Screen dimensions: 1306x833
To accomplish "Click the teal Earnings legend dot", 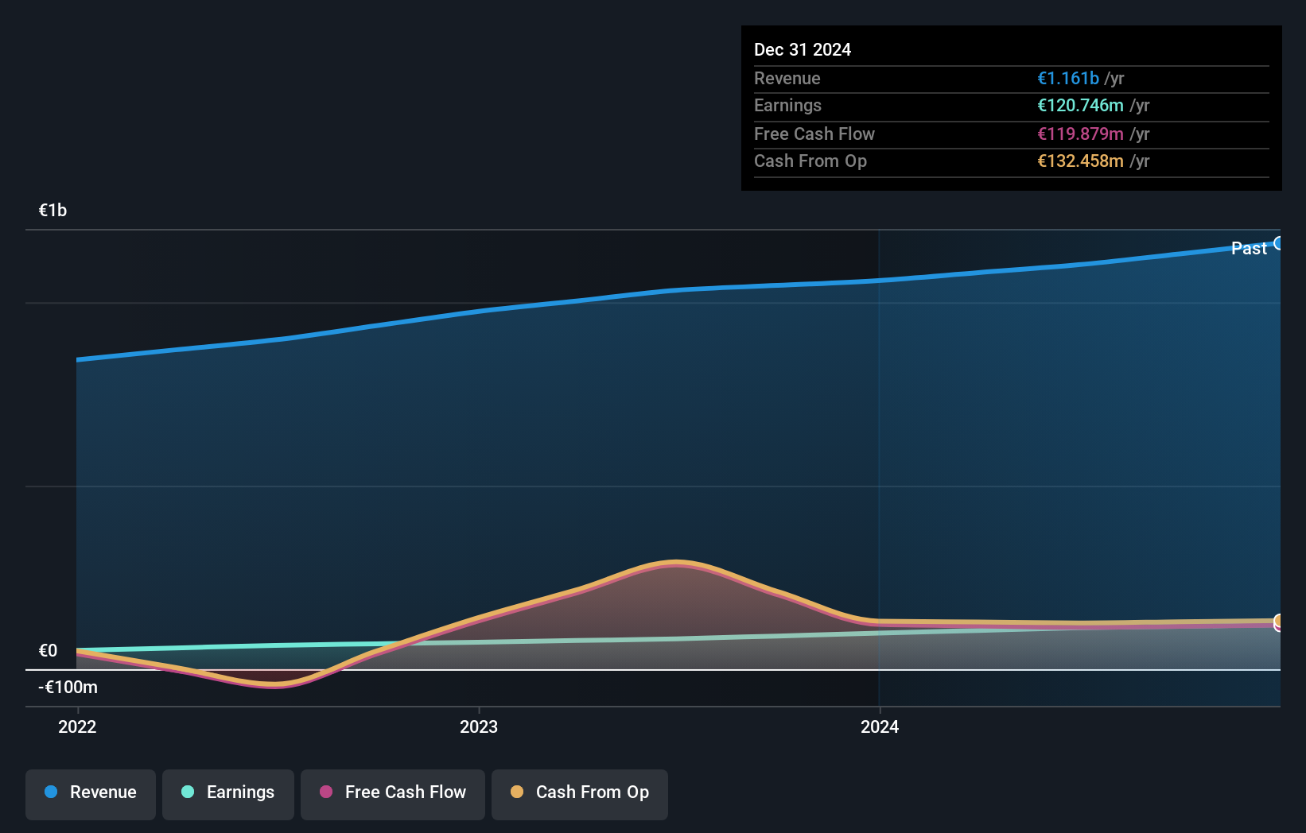I will pos(188,792).
